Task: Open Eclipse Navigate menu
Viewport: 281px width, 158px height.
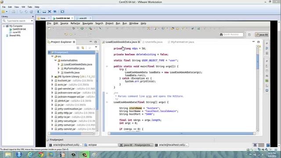Action: click(88, 23)
